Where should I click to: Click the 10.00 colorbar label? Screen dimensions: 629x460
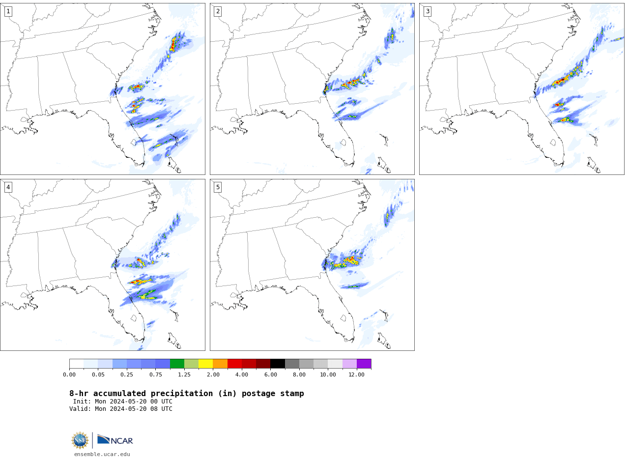(328, 375)
